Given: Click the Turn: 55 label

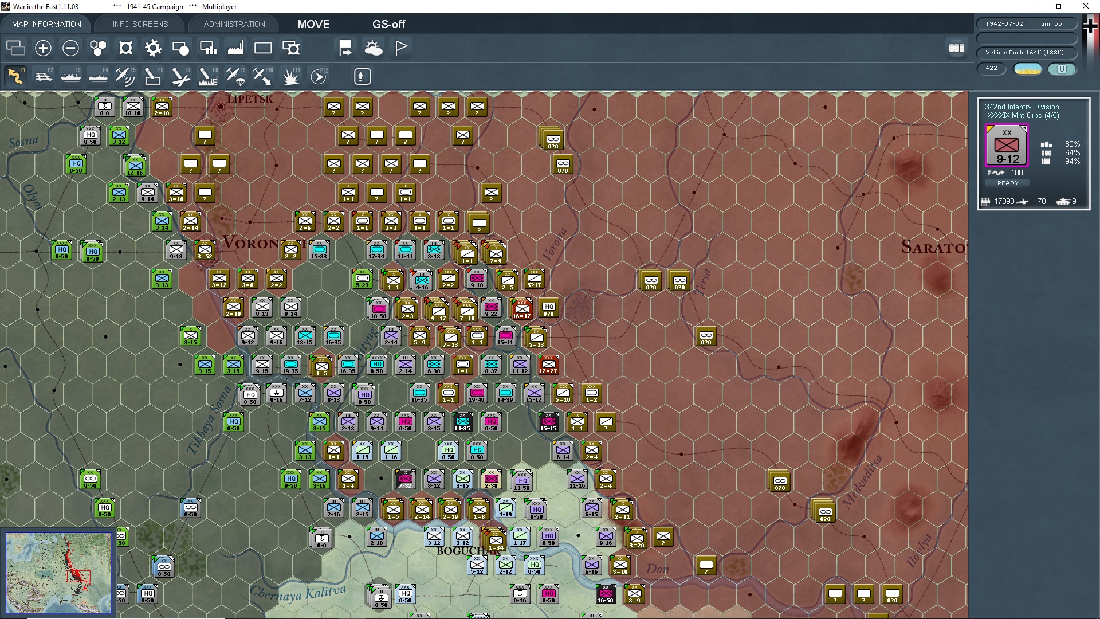Looking at the screenshot, I should tap(1049, 23).
